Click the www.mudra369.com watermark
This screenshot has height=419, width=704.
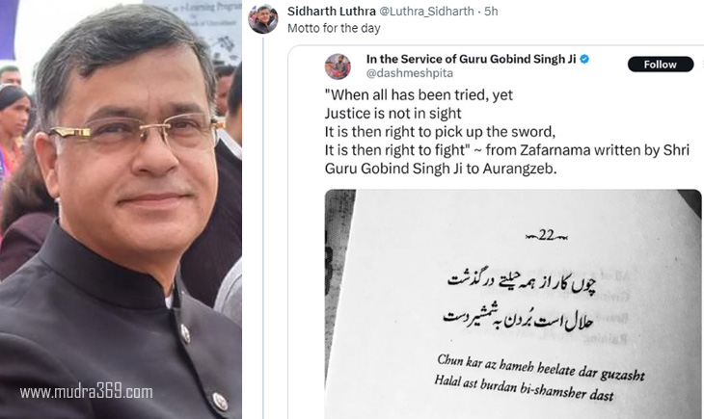pyautogui.click(x=86, y=392)
